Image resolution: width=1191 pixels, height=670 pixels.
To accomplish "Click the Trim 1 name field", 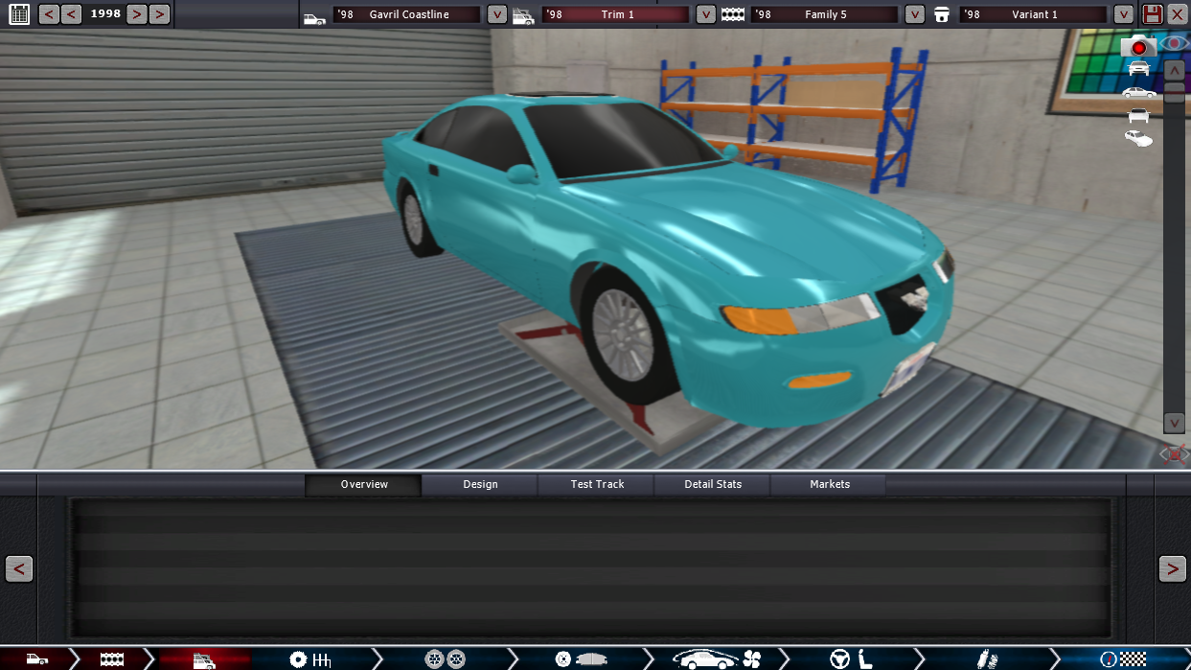I will coord(615,14).
